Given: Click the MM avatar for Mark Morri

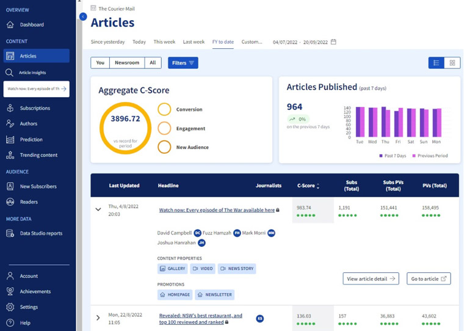Looking at the screenshot, I should (x=271, y=233).
